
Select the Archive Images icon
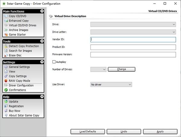pyautogui.click(x=6, y=30)
